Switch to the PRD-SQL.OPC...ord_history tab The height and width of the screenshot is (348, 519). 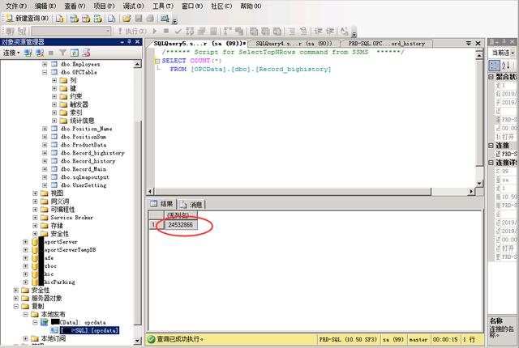point(387,43)
